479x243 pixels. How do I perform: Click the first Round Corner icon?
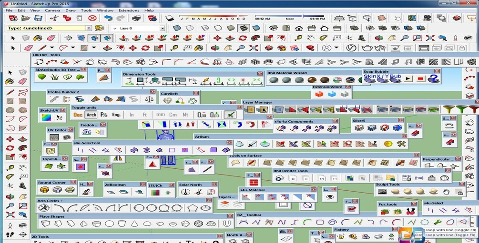[x=45, y=190]
